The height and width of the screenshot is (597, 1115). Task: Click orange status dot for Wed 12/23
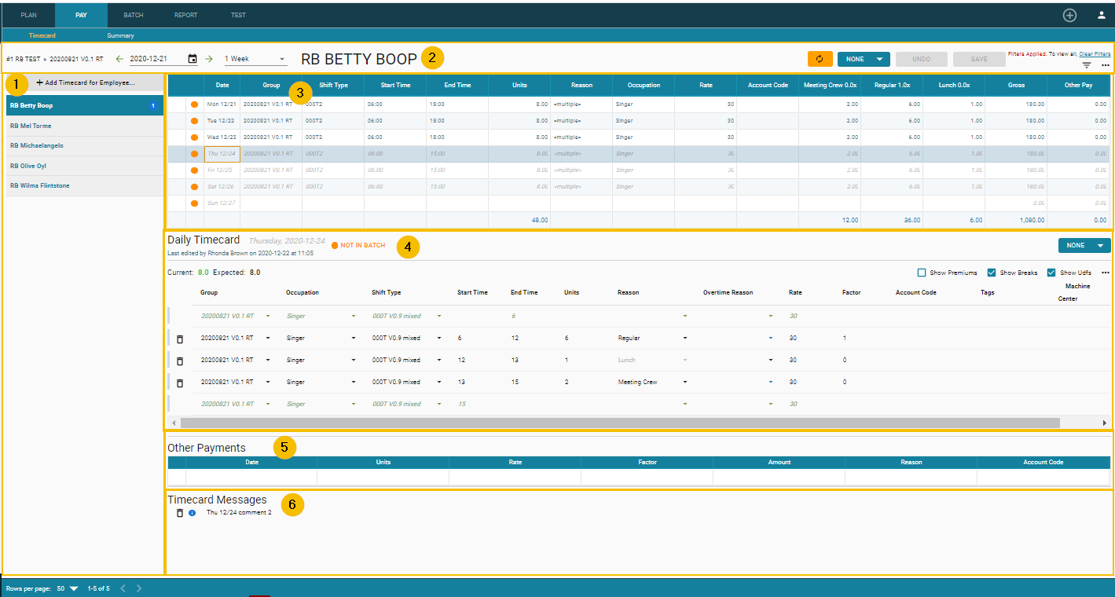pos(194,137)
